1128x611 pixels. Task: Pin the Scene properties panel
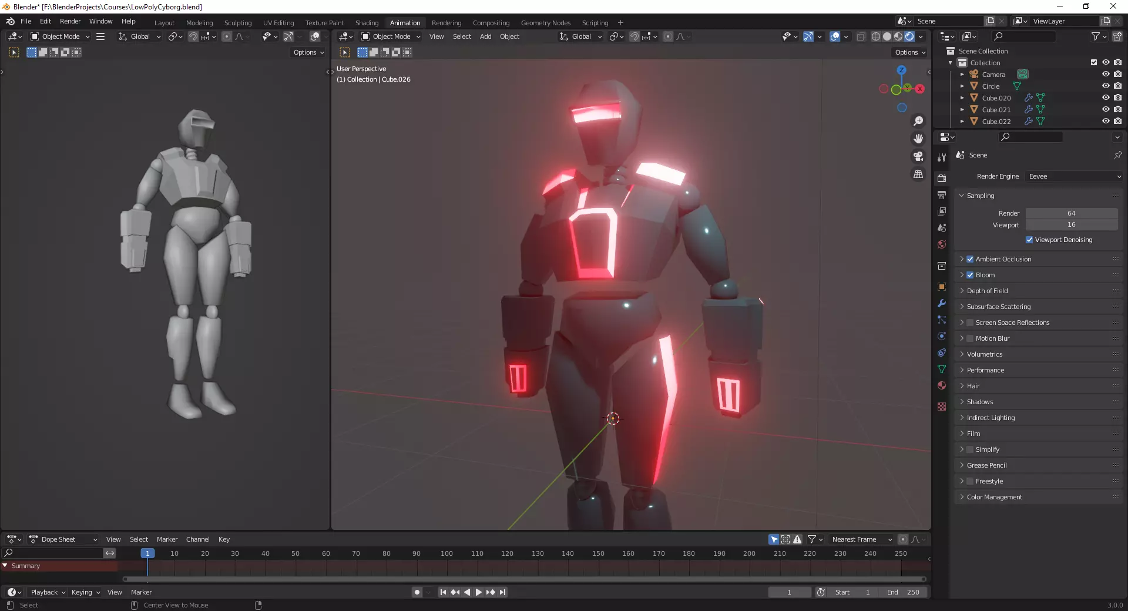coord(1117,155)
